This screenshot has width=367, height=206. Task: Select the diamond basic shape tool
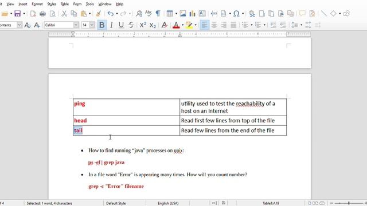[x=333, y=14]
